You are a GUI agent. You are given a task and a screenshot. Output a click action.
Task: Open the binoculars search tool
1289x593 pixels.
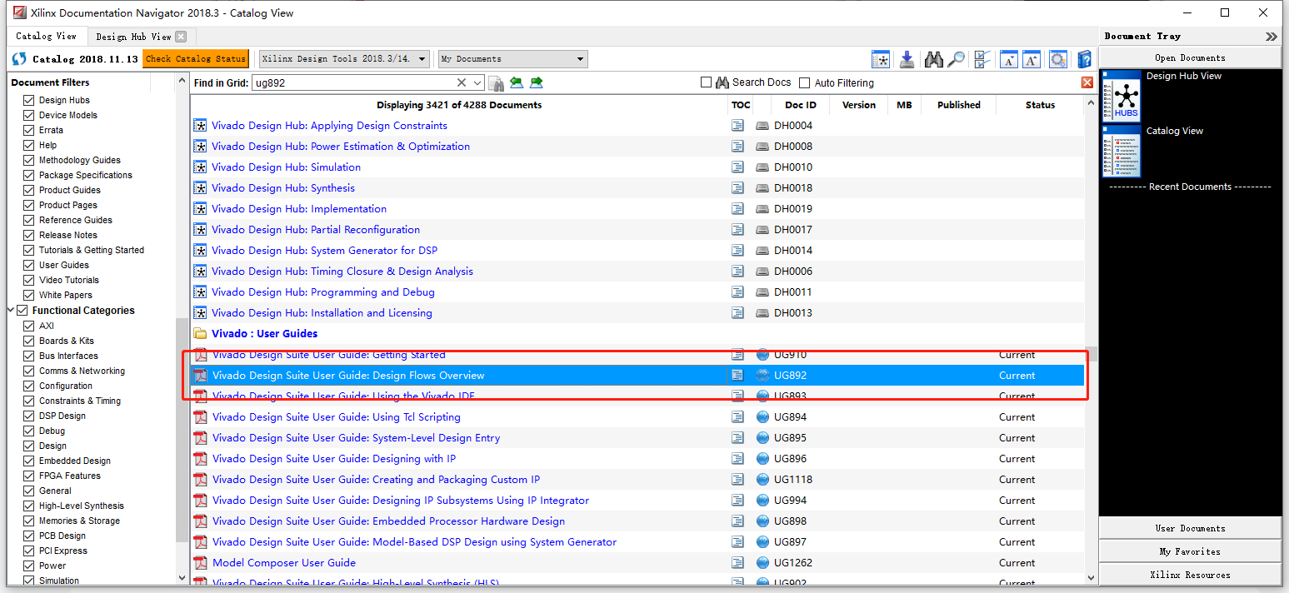933,58
